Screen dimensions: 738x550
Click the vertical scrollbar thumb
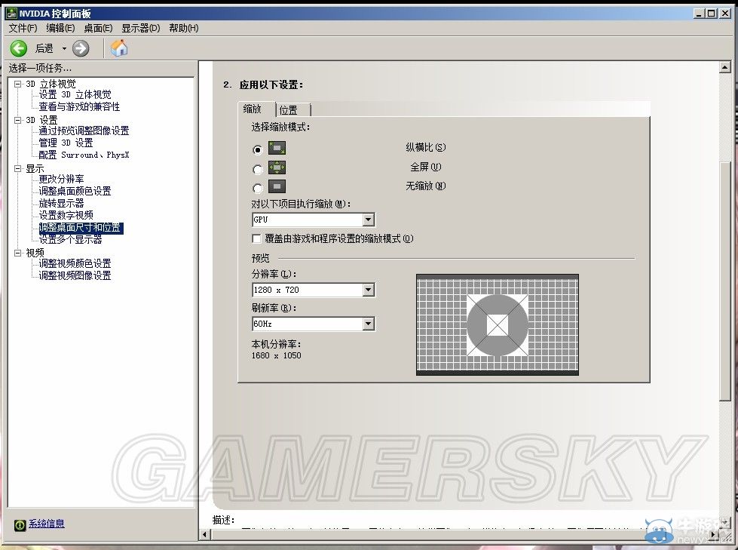click(x=724, y=281)
